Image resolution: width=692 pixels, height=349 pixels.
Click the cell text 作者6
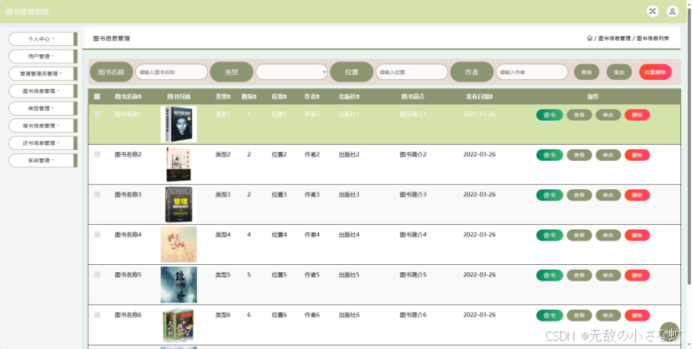(312, 315)
